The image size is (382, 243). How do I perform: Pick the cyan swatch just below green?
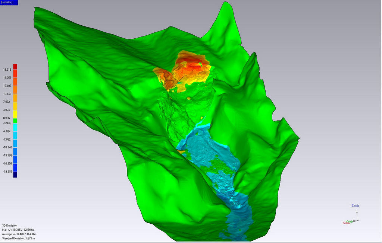[x=15, y=127]
